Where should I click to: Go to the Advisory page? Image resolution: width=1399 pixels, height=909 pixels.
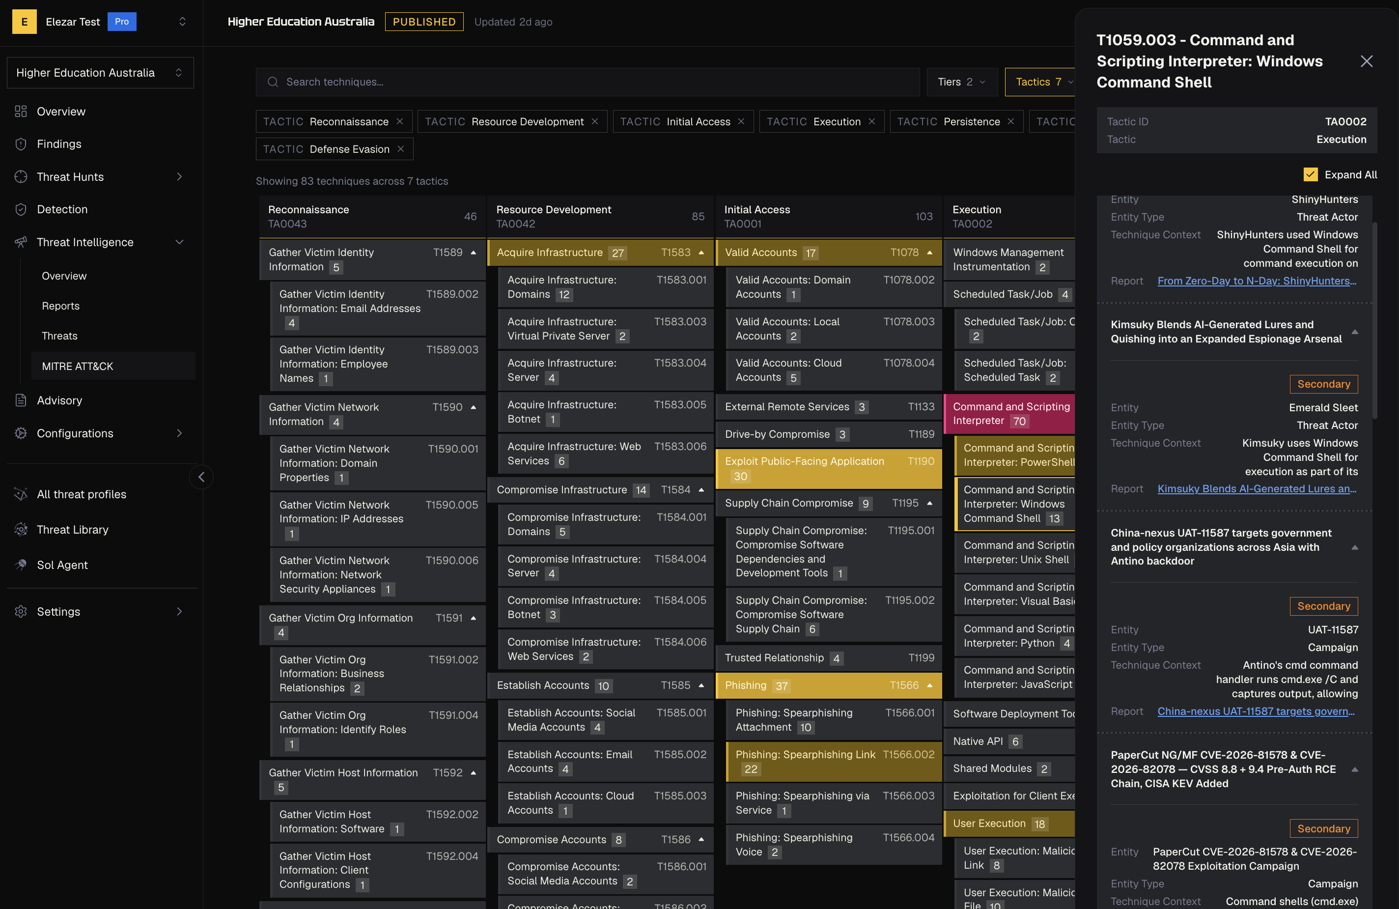(x=59, y=400)
